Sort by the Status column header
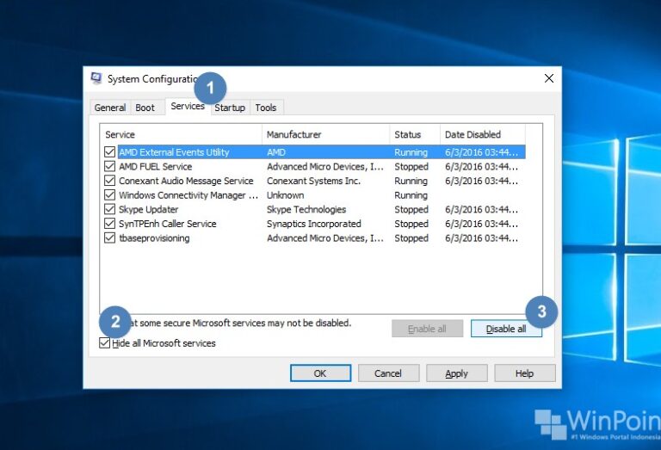Viewport: 661px width, 450px height. [x=415, y=135]
